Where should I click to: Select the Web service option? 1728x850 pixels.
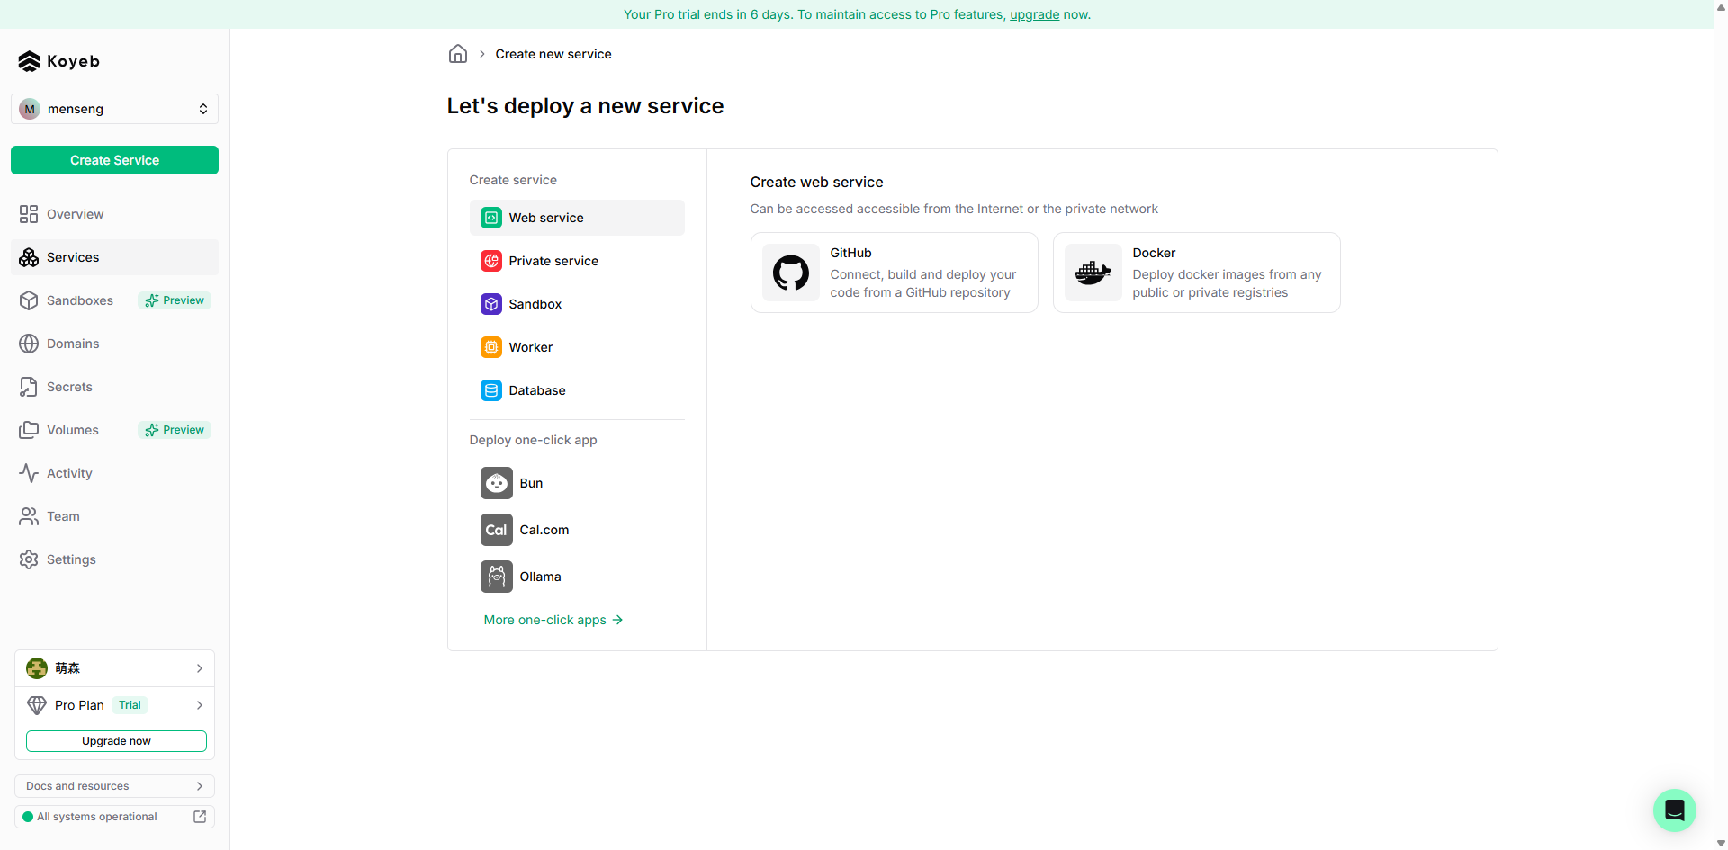546,218
